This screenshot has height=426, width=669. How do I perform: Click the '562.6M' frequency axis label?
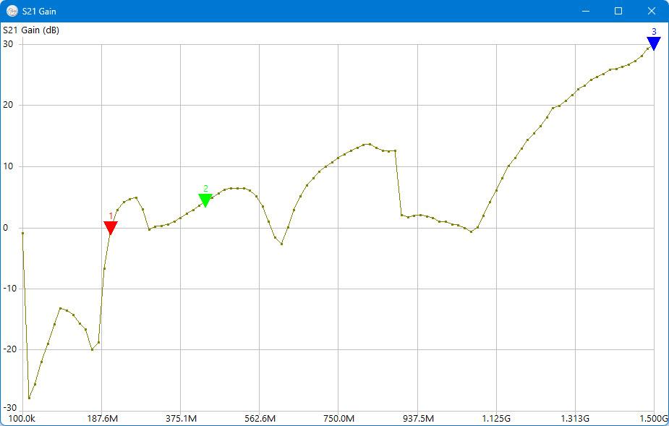260,418
